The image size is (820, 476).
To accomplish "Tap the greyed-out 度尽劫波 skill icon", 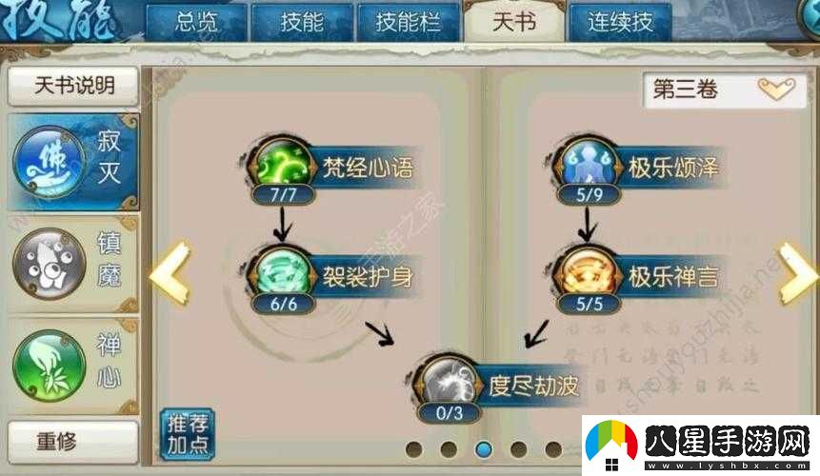I will click(449, 382).
